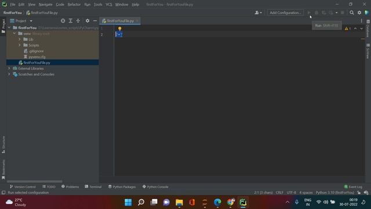Click the Project panel horizontal scrollbar

[x=34, y=182]
